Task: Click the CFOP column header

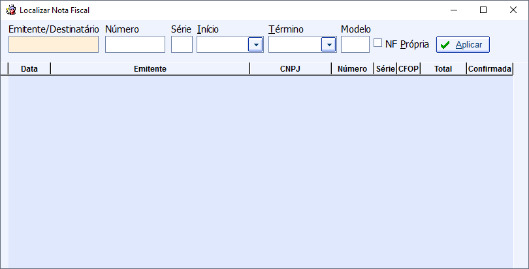Action: pos(409,68)
